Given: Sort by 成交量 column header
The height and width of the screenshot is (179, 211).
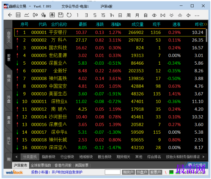Looking at the screenshot, I should 137,24.
